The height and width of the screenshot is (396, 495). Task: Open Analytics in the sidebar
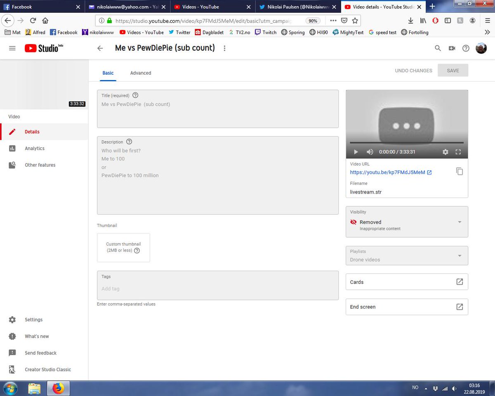[x=44, y=148]
